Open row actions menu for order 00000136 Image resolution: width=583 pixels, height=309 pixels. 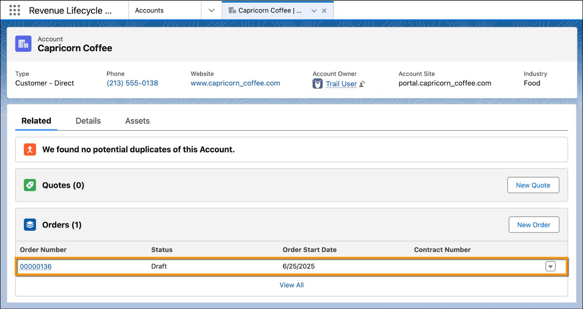pos(550,266)
